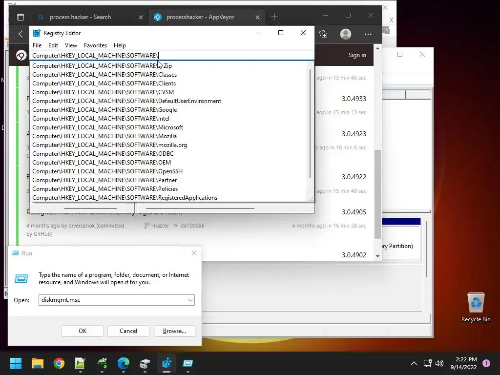Open the Registry Editor View menu
Image resolution: width=500 pixels, height=375 pixels.
pyautogui.click(x=71, y=45)
